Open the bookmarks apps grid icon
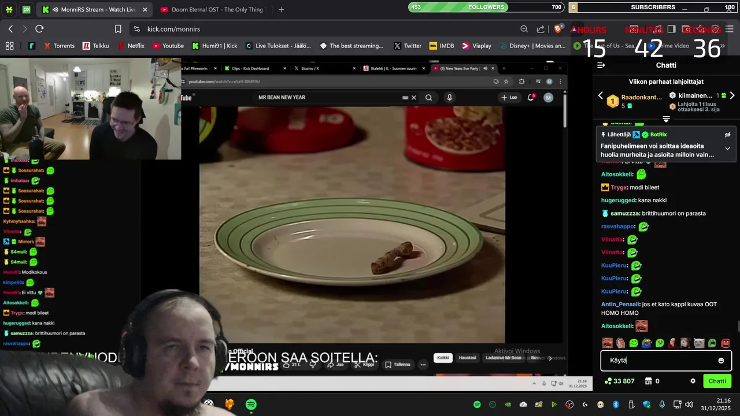Viewport: 740px width, 416px height. click(9, 46)
